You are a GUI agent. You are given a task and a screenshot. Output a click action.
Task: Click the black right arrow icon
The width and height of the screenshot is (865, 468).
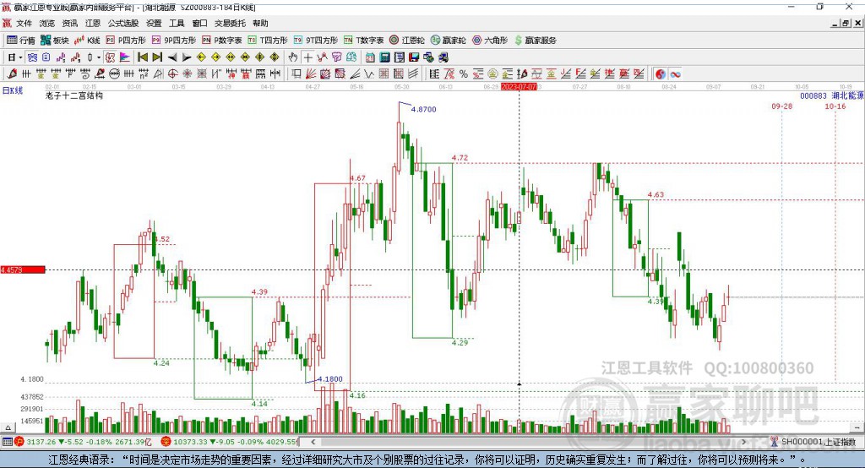[187, 57]
